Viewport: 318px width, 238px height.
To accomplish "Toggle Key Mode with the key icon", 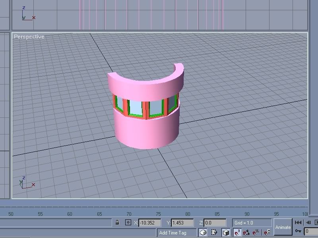I will [299, 231].
